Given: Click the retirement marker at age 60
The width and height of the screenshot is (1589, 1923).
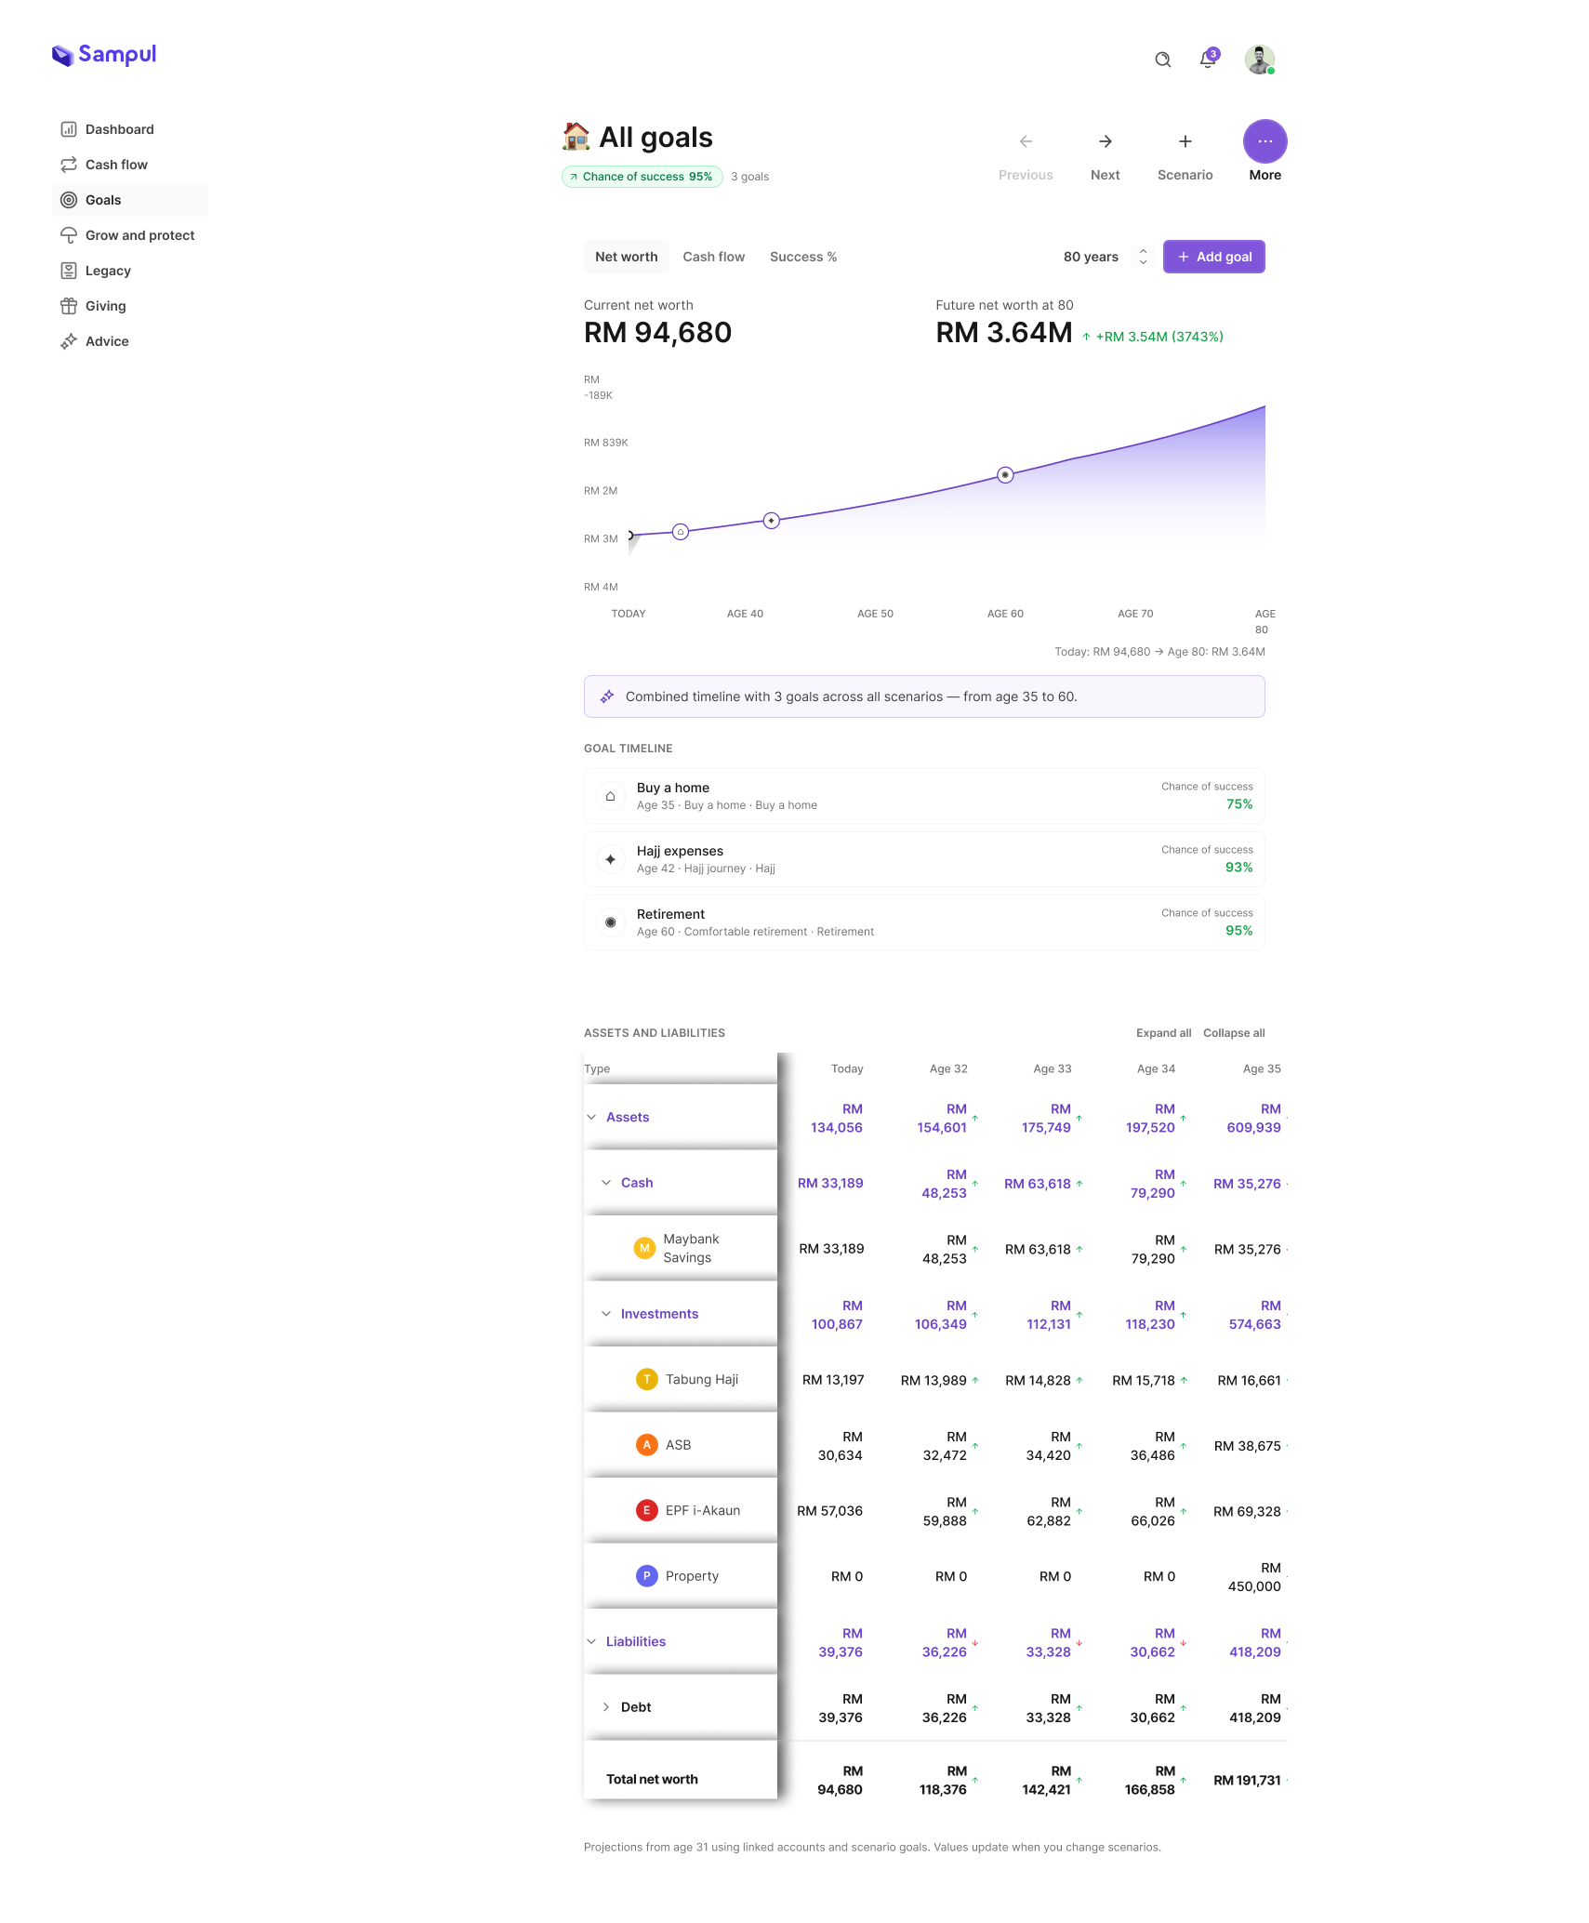Looking at the screenshot, I should tap(1005, 475).
